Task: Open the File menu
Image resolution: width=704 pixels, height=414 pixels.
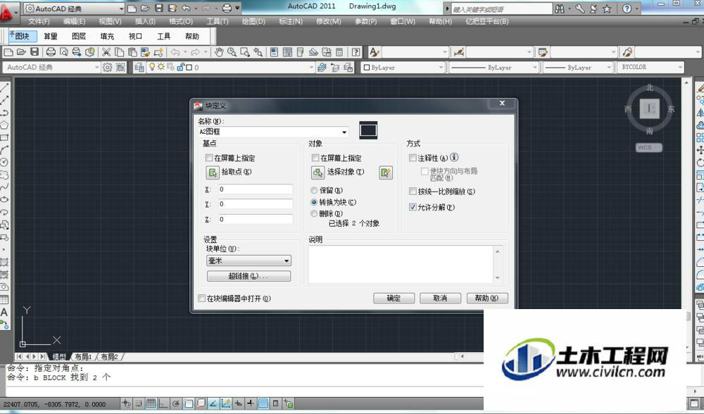Action: (x=39, y=21)
